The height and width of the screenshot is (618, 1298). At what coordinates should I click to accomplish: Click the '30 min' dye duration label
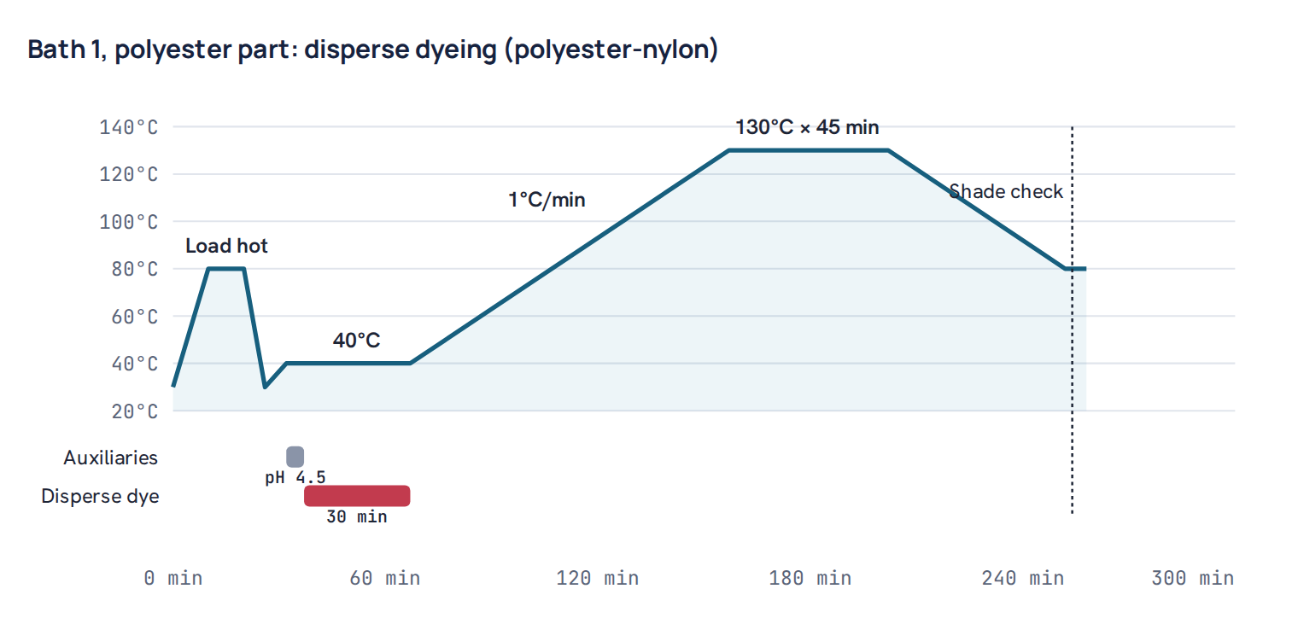(356, 516)
